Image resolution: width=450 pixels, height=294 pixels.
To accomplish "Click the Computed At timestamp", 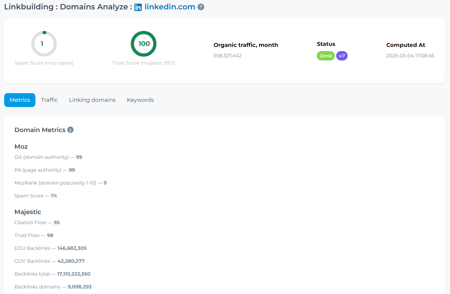I will pos(410,56).
